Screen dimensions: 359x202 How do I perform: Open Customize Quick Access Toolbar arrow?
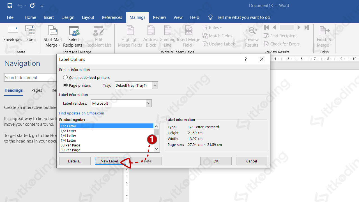point(42,6)
